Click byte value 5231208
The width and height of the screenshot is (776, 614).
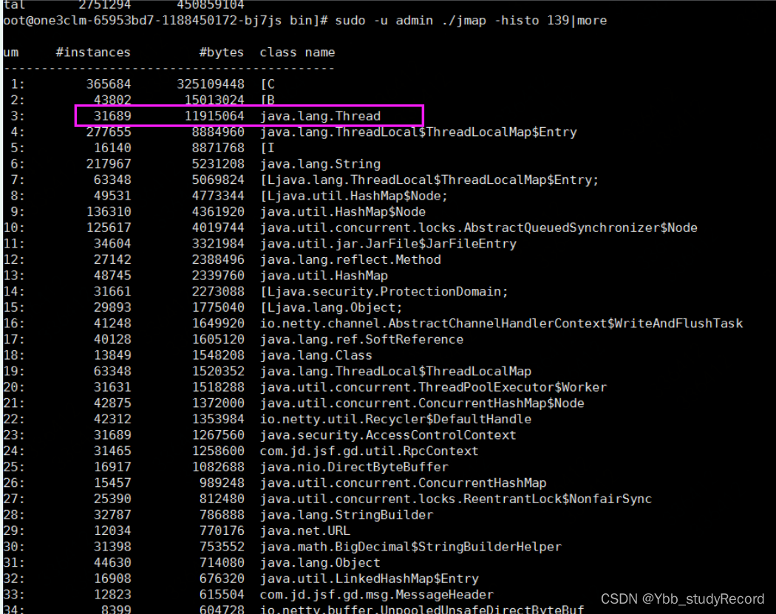pos(218,164)
